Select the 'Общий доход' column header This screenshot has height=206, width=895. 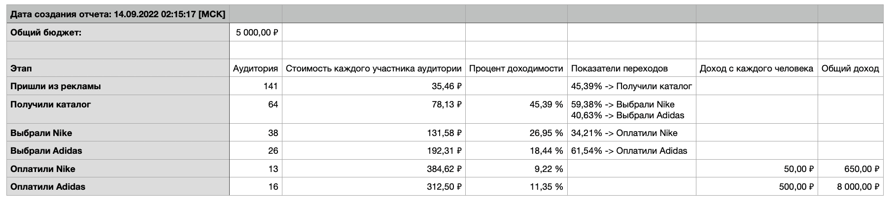[850, 69]
